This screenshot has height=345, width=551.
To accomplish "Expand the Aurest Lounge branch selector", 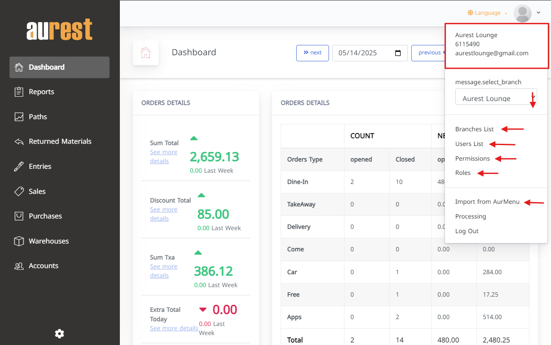I will coord(496,98).
